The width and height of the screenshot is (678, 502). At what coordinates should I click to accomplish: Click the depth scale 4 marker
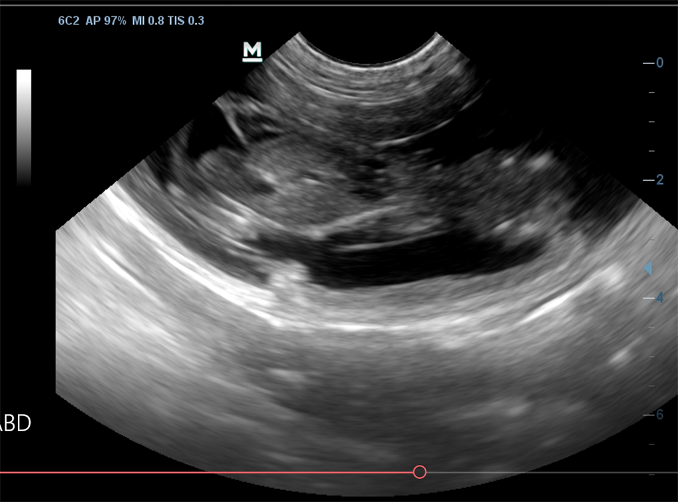tap(654, 298)
